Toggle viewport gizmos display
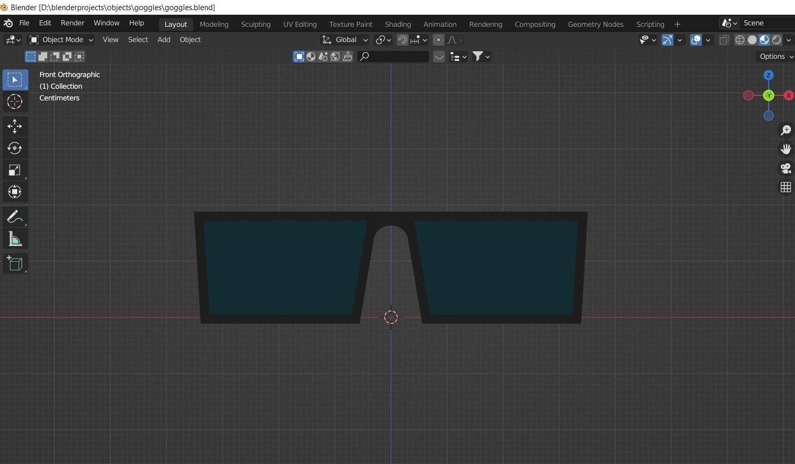 pos(667,40)
